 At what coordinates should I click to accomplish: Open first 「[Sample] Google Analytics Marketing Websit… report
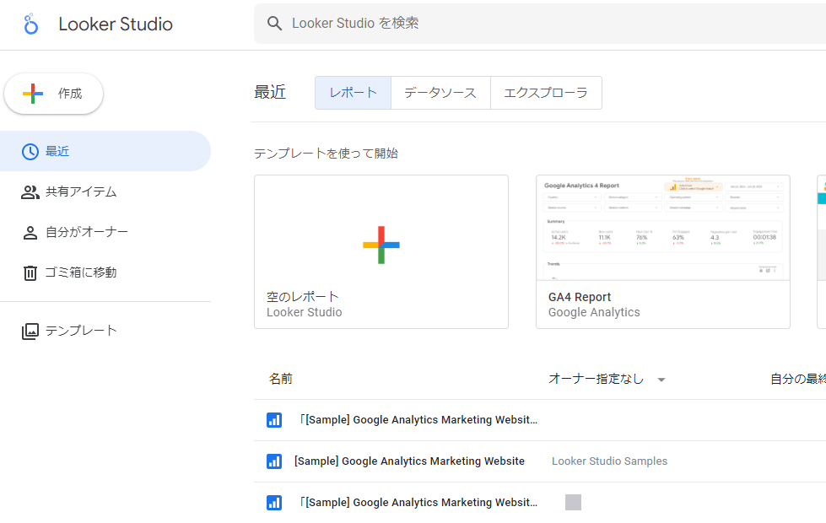coord(418,420)
